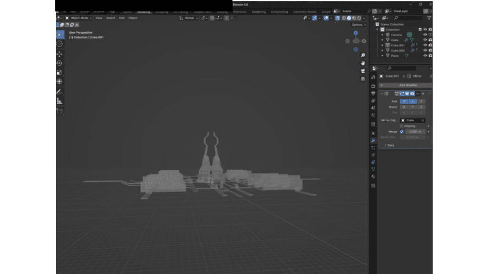This screenshot has width=487, height=274.
Task: Remove the Mirror modifier with X button
Action: pyautogui.click(x=423, y=94)
